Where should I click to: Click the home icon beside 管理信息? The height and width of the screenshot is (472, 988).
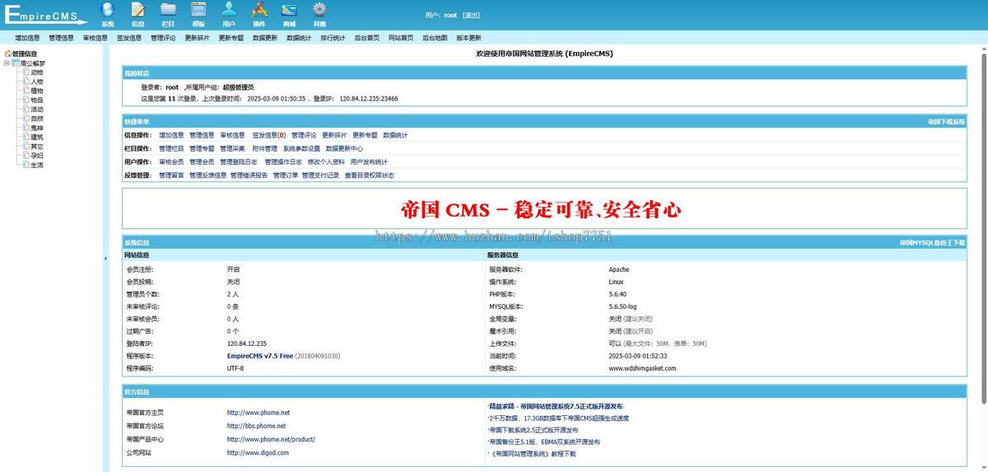point(8,54)
